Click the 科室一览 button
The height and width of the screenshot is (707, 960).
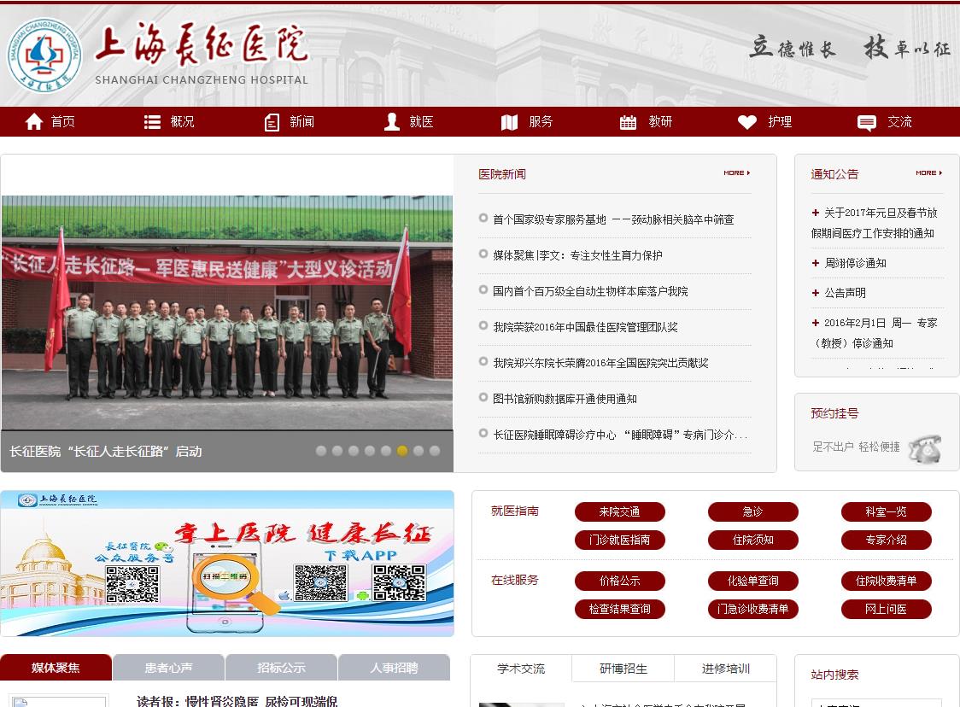tap(886, 511)
